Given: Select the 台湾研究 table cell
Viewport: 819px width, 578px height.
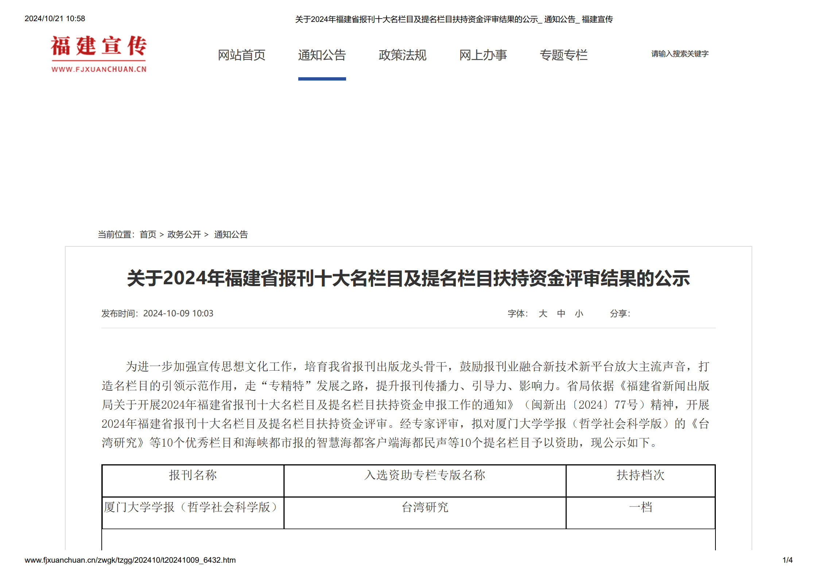Looking at the screenshot, I should [x=424, y=507].
